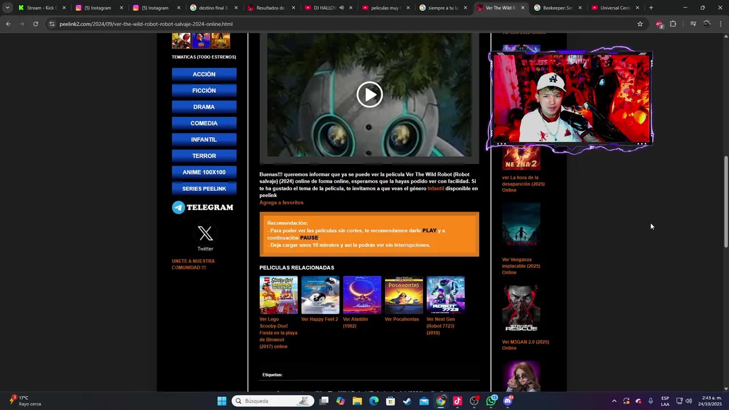The image size is (729, 410).
Task: Click Ver Happy Feet 2 text link
Action: [x=320, y=319]
